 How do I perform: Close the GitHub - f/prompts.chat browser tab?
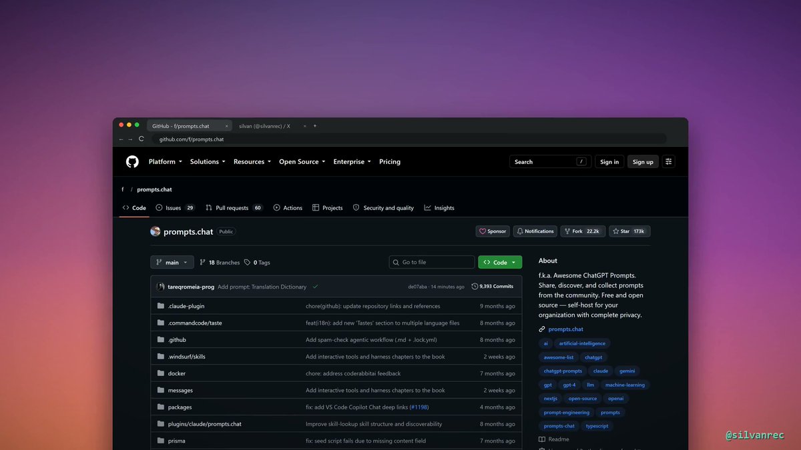227,126
